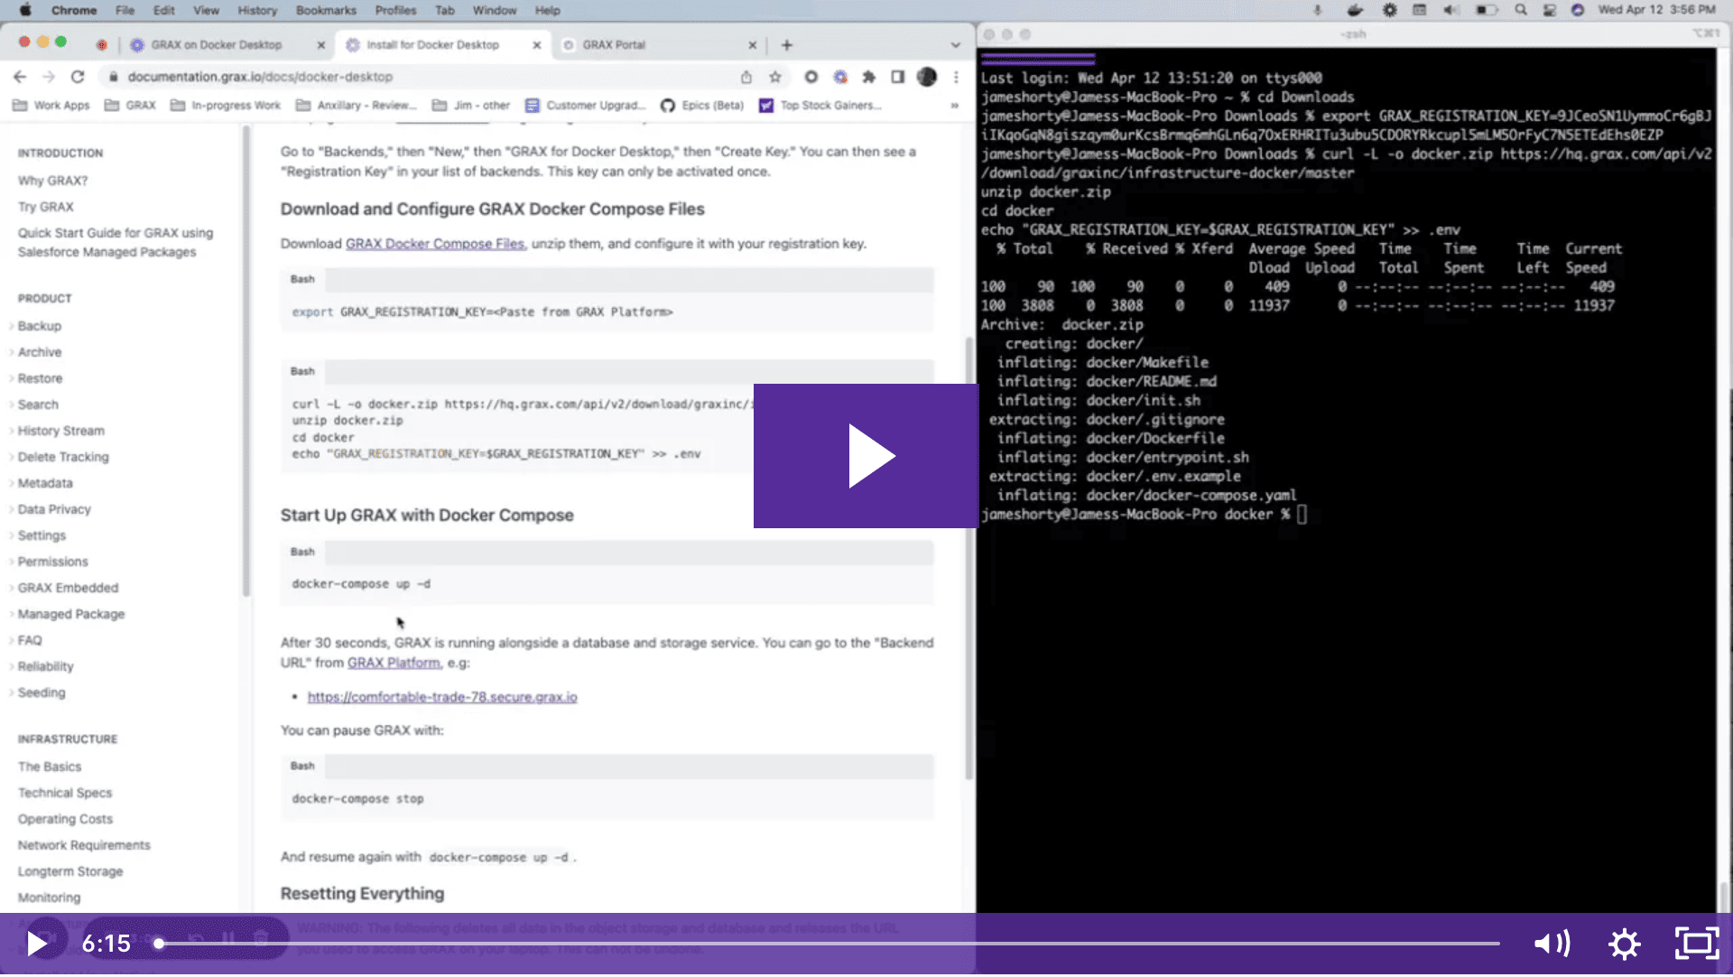Click the browser profile avatar icon
This screenshot has width=1733, height=977.
pos(927,77)
